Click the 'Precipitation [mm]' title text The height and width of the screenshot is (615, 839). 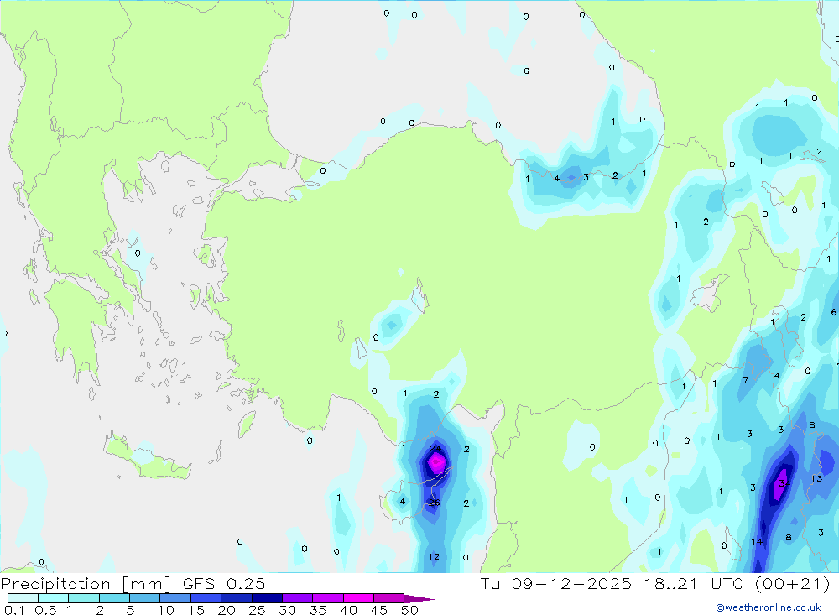click(x=86, y=584)
